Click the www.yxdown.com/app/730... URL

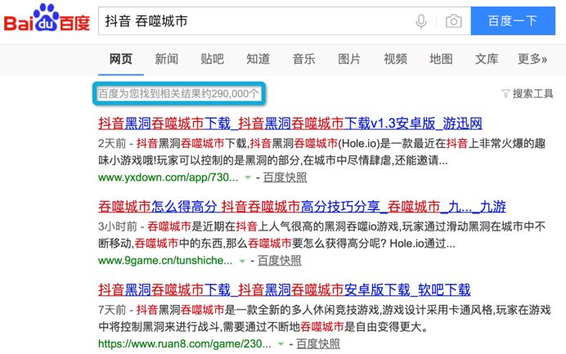point(168,177)
